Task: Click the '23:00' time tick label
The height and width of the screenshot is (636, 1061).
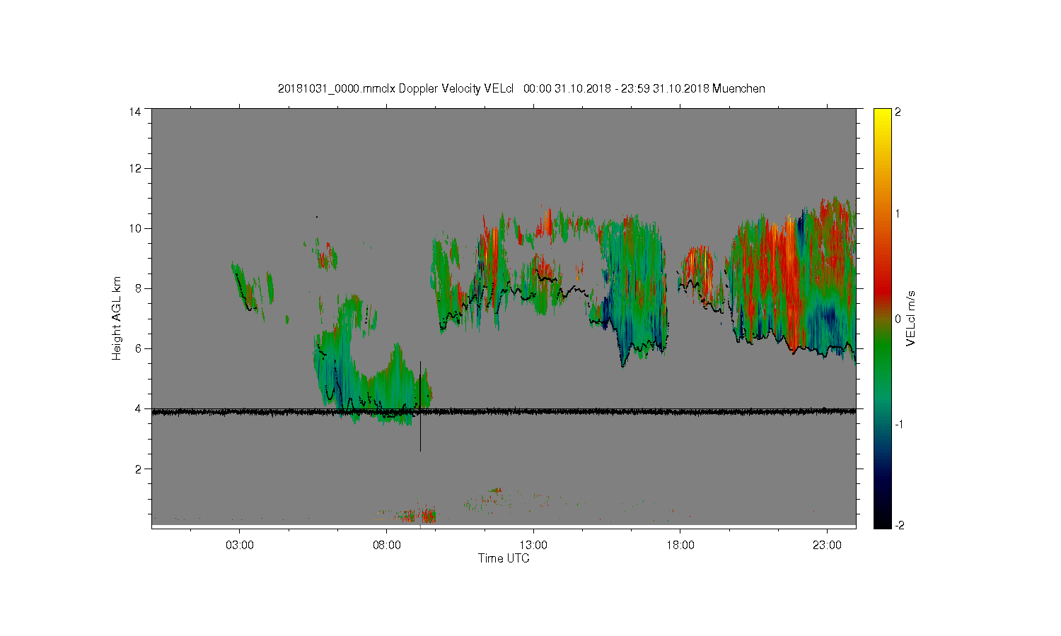Action: click(x=828, y=546)
